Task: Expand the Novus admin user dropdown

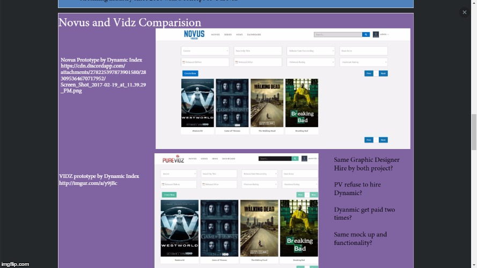Action: 384,34
